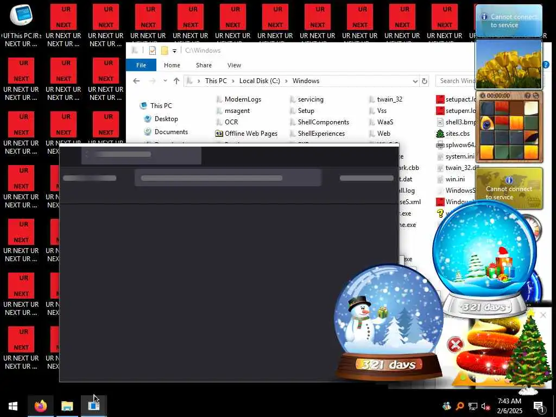The image size is (556, 417).
Task: Click the snowman snow globe countdown gadget
Action: pyautogui.click(x=388, y=323)
